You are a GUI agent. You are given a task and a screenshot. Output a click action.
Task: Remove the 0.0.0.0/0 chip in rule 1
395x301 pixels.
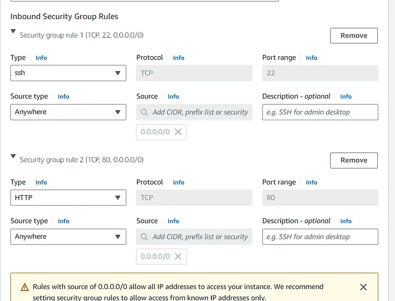coord(178,132)
